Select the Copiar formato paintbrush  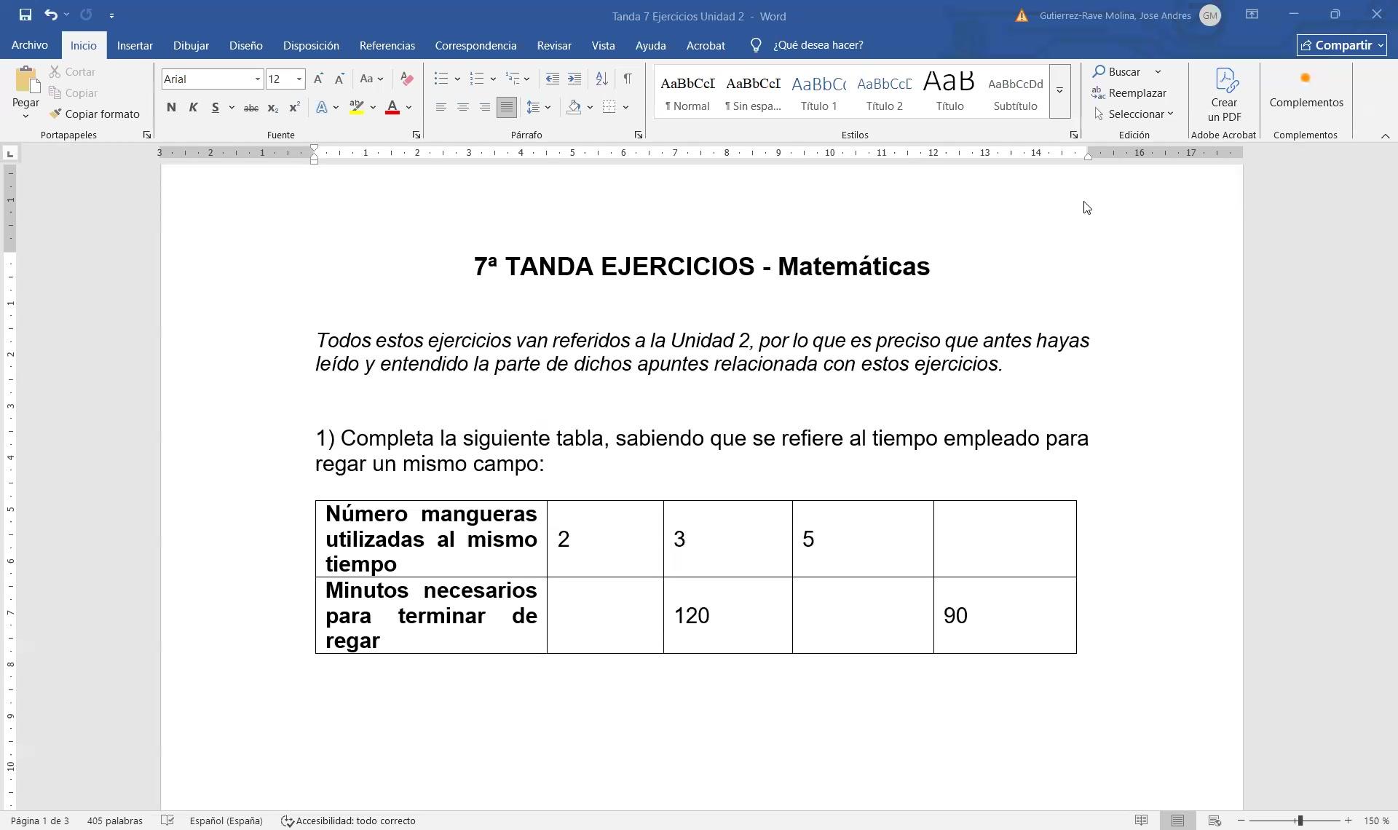[95, 114]
